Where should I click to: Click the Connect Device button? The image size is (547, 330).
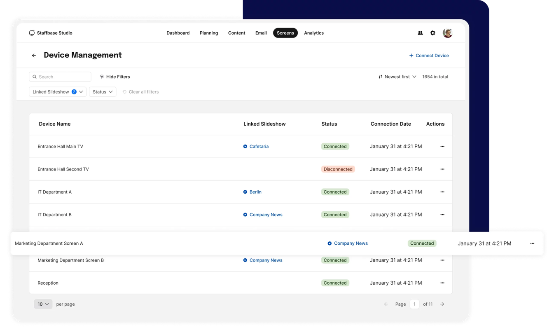pyautogui.click(x=429, y=55)
